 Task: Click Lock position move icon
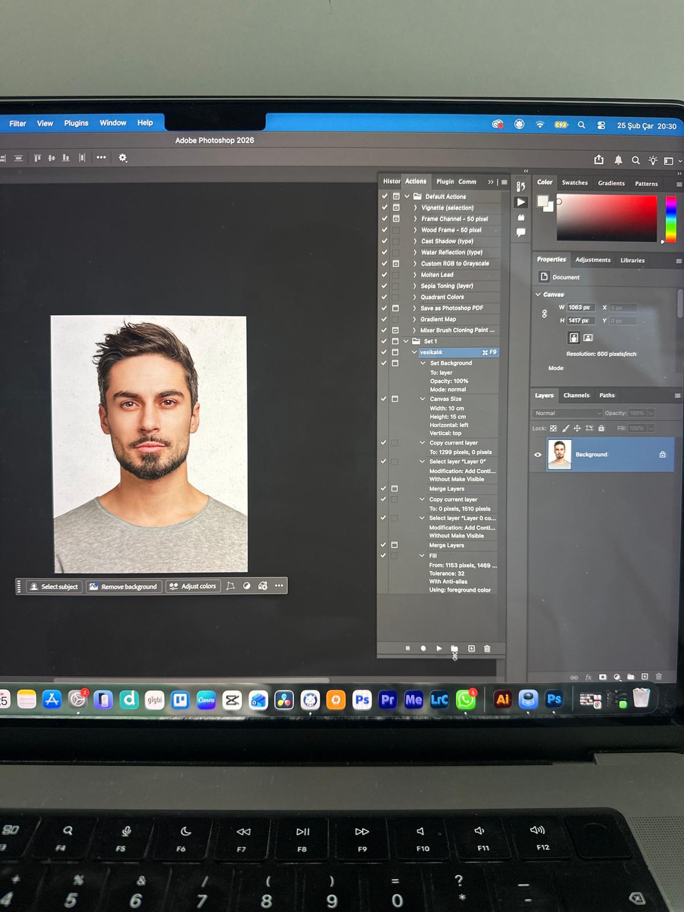pos(577,428)
